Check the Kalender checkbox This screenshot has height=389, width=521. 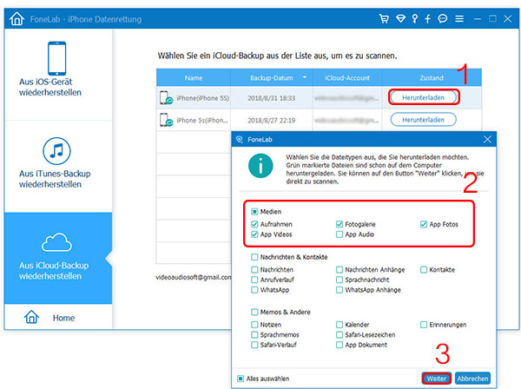tap(340, 325)
